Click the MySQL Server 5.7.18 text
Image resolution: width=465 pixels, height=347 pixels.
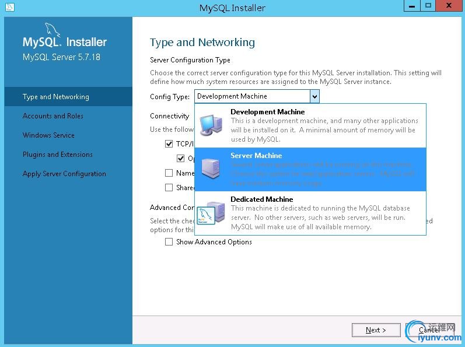point(61,57)
